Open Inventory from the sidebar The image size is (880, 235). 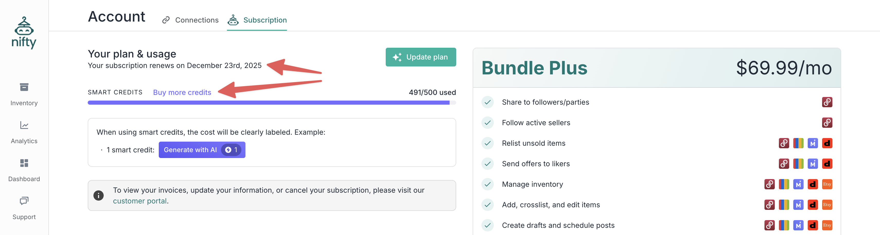click(24, 94)
